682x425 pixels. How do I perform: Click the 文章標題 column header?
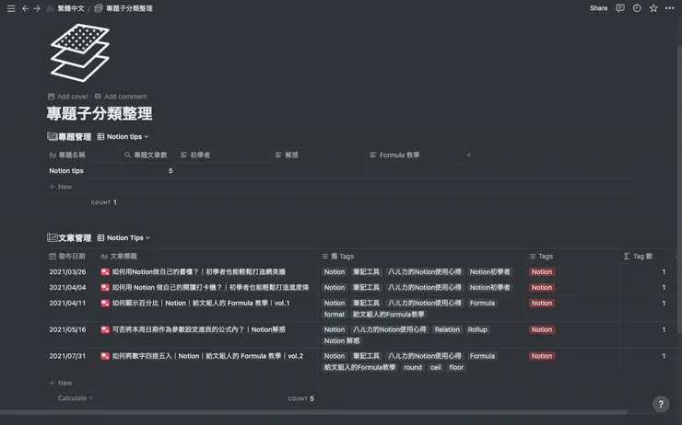[x=119, y=256]
